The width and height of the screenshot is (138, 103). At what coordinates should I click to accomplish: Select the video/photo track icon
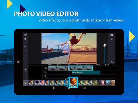[45, 68]
